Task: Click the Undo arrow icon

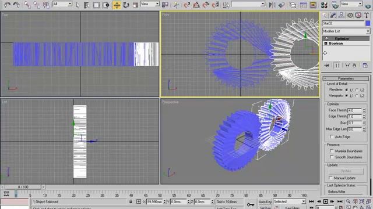Action: click(7, 5)
